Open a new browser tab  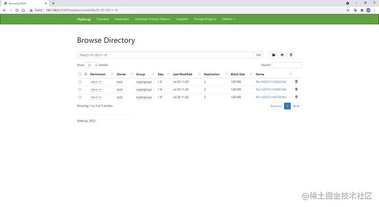tap(53, 4)
